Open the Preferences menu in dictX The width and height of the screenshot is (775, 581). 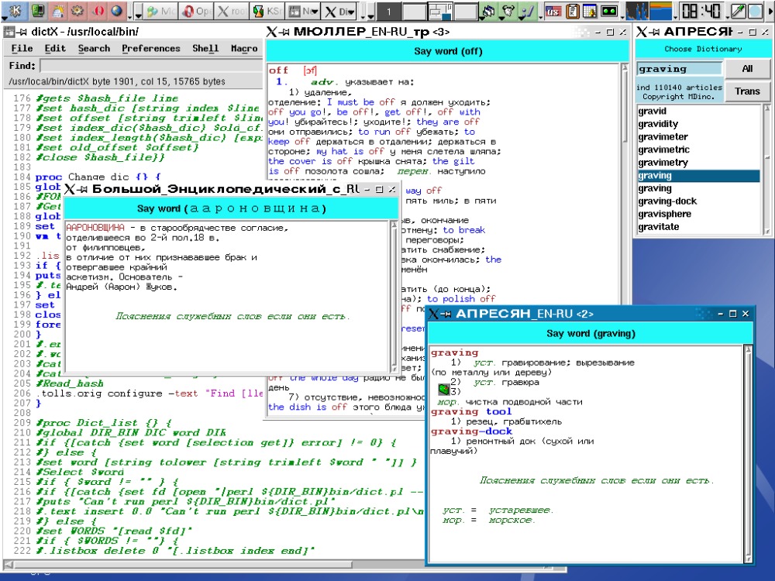151,48
